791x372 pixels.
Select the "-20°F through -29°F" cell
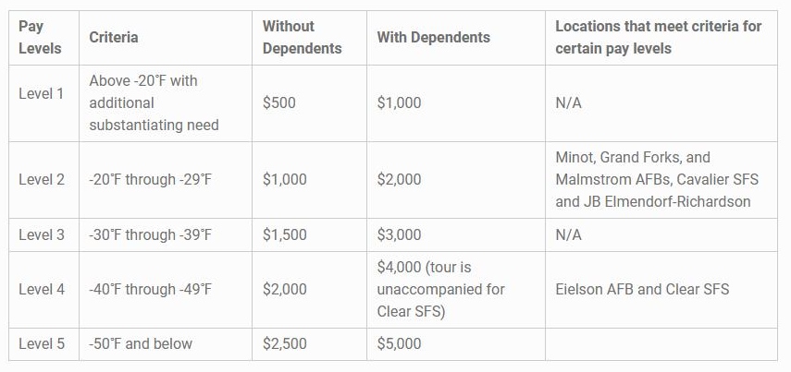[x=151, y=179]
